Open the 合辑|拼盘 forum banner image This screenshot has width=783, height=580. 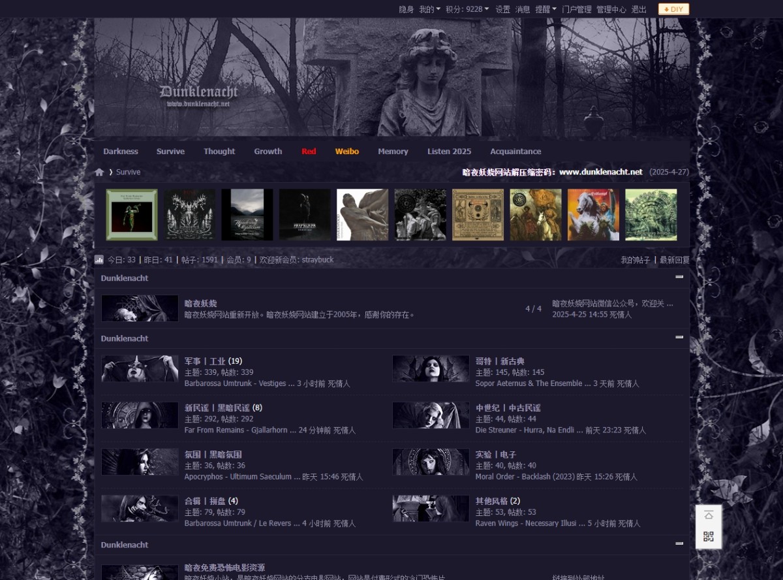click(x=140, y=508)
